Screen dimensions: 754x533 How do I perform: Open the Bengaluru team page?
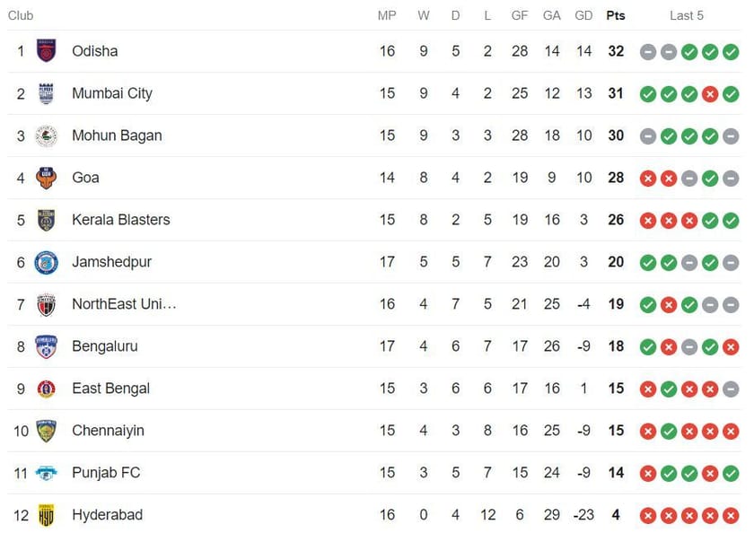pos(106,346)
